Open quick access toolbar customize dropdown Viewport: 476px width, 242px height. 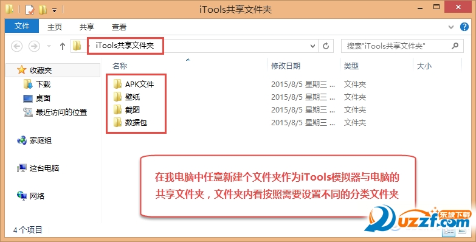click(x=54, y=10)
